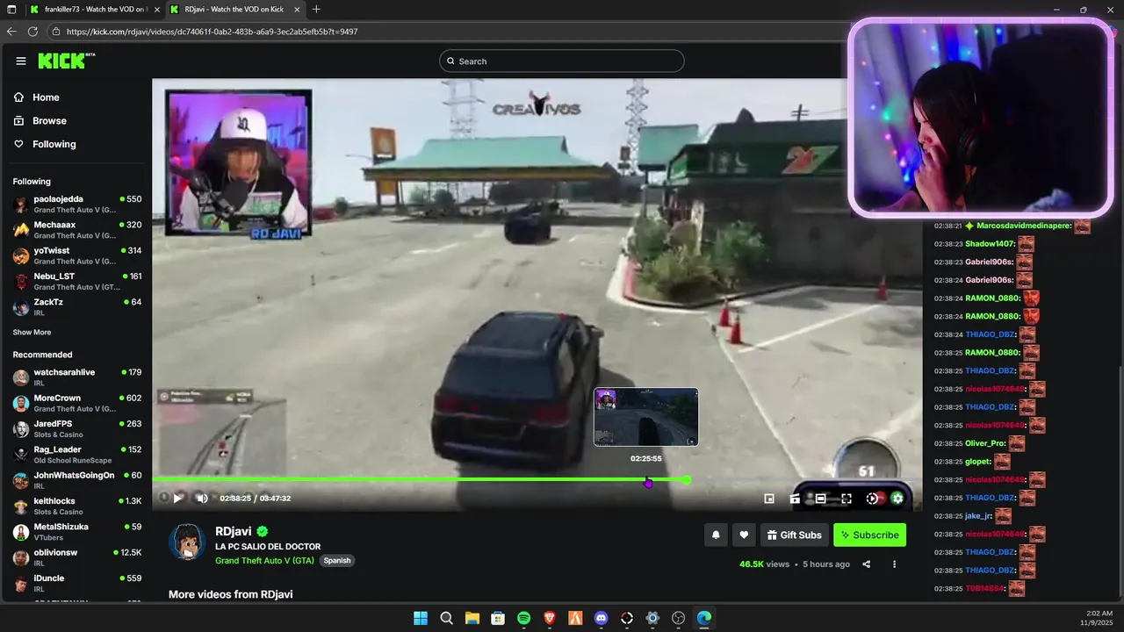This screenshot has height=632, width=1124.
Task: Open Nebu_LST's channel in the sidebar
Action: (77, 281)
